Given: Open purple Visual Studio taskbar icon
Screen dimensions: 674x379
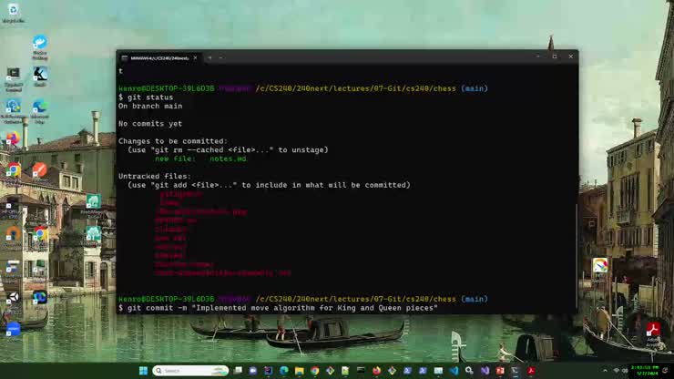Looking at the screenshot, I should pyautogui.click(x=485, y=371).
